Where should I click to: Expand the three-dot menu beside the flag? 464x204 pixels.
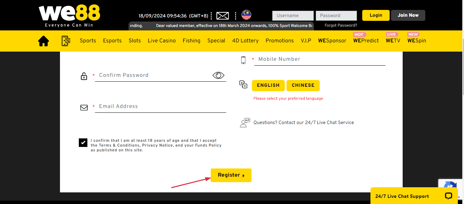[235, 16]
